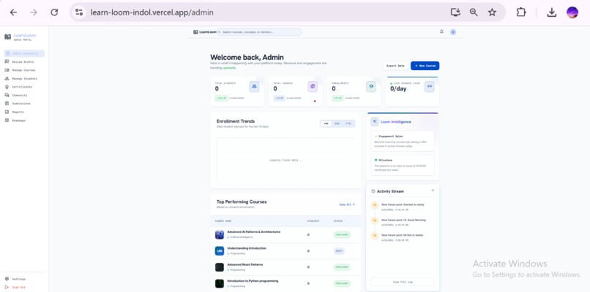
Task: Click View All for top courses
Action: click(x=346, y=204)
